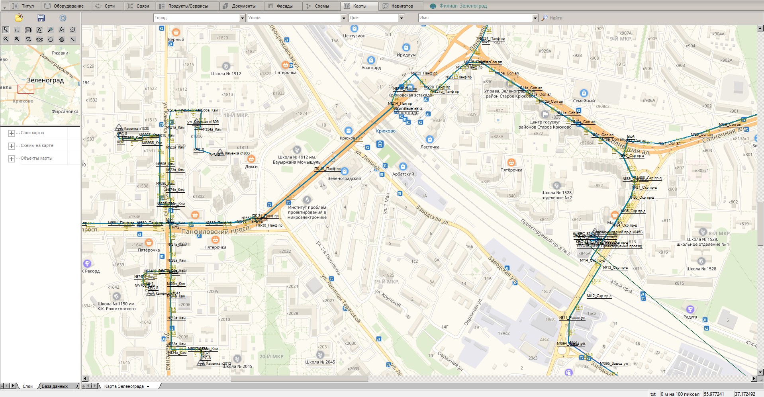764x397 pixels.
Task: Click the Крюково train station icon
Action: (x=380, y=144)
